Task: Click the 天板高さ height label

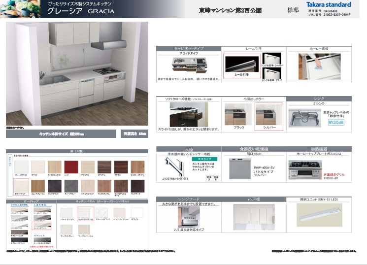Action: point(134,134)
